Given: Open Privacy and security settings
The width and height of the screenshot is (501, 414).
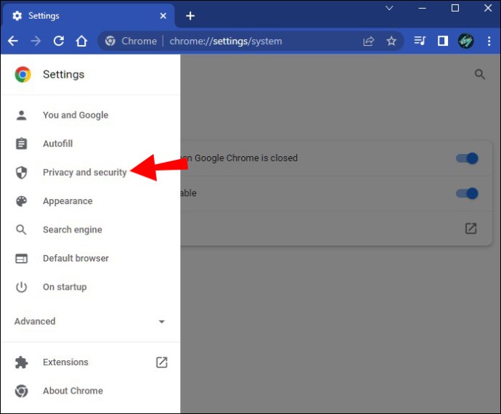Looking at the screenshot, I should coord(85,172).
